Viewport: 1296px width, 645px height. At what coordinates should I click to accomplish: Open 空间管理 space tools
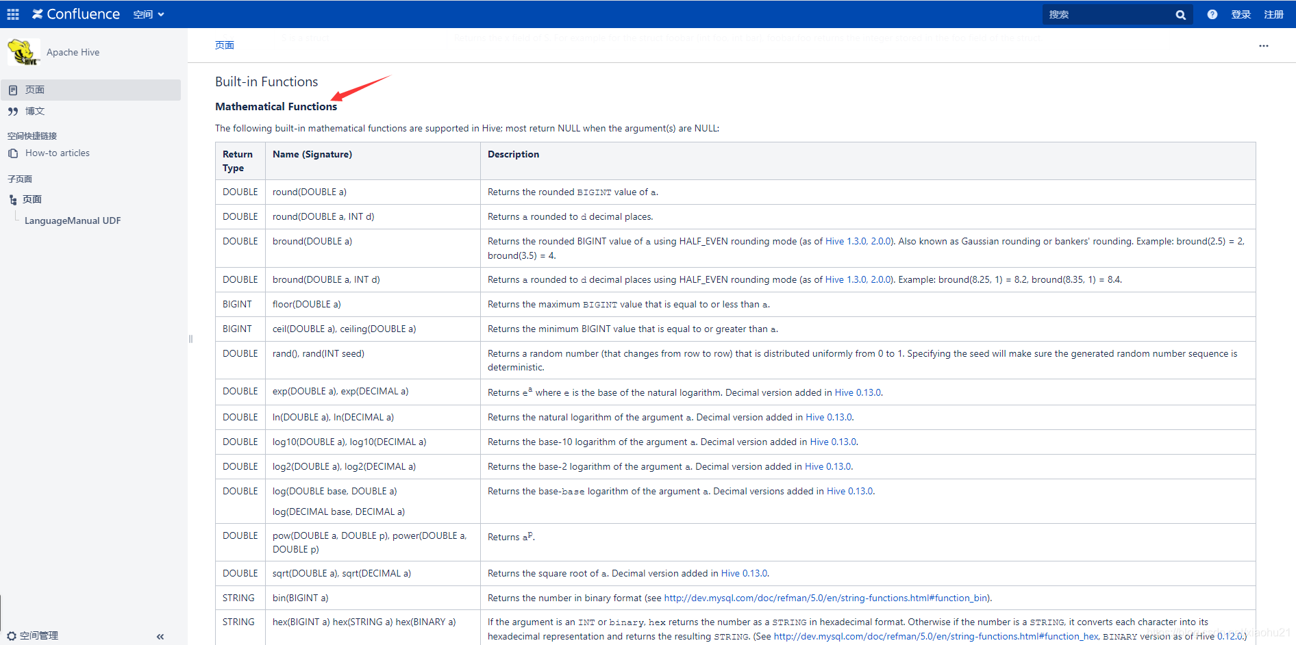(39, 635)
